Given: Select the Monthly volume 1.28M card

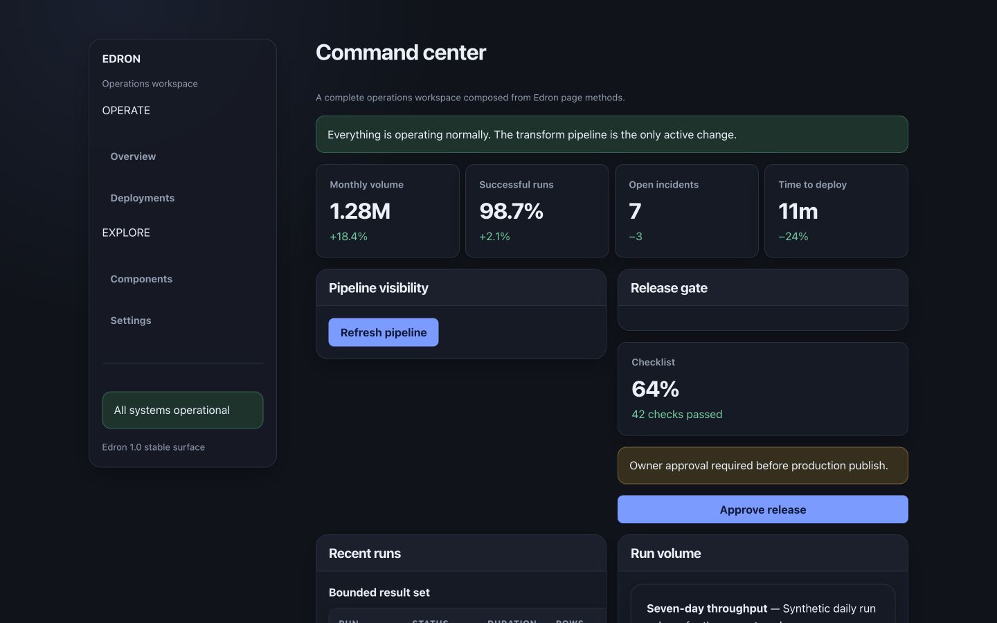Looking at the screenshot, I should pyautogui.click(x=388, y=211).
